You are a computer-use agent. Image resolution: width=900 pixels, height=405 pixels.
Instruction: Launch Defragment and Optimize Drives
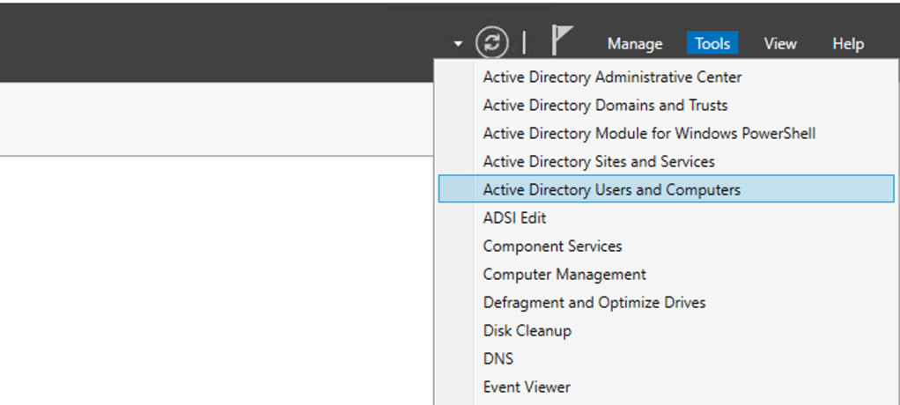pos(594,303)
